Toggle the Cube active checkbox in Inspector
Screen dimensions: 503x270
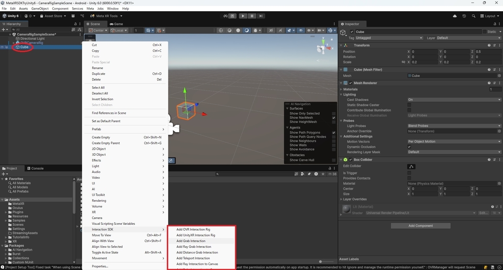click(x=352, y=32)
